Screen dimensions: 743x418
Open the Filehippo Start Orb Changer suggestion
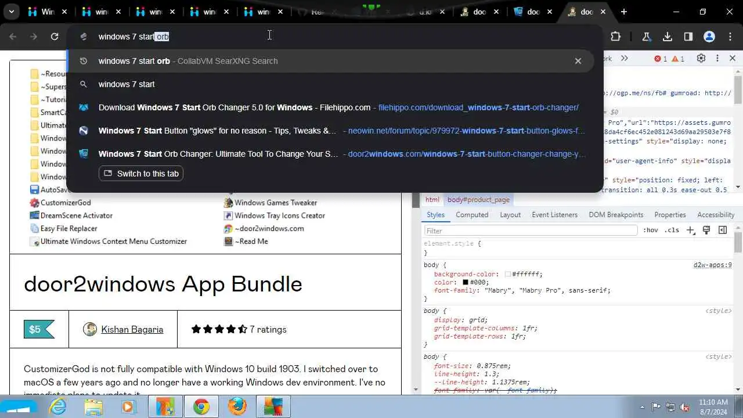[x=331, y=107]
